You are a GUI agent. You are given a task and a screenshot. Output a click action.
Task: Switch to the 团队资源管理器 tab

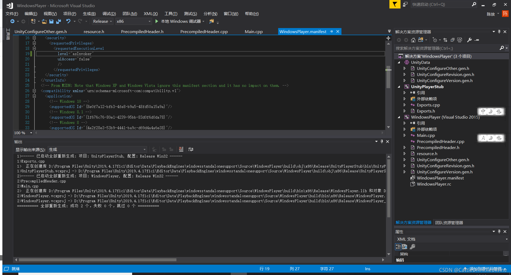point(449,223)
